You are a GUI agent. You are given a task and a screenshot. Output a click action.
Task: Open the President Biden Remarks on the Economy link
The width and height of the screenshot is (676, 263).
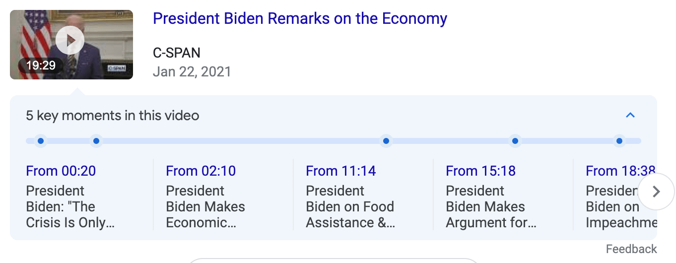click(x=300, y=19)
